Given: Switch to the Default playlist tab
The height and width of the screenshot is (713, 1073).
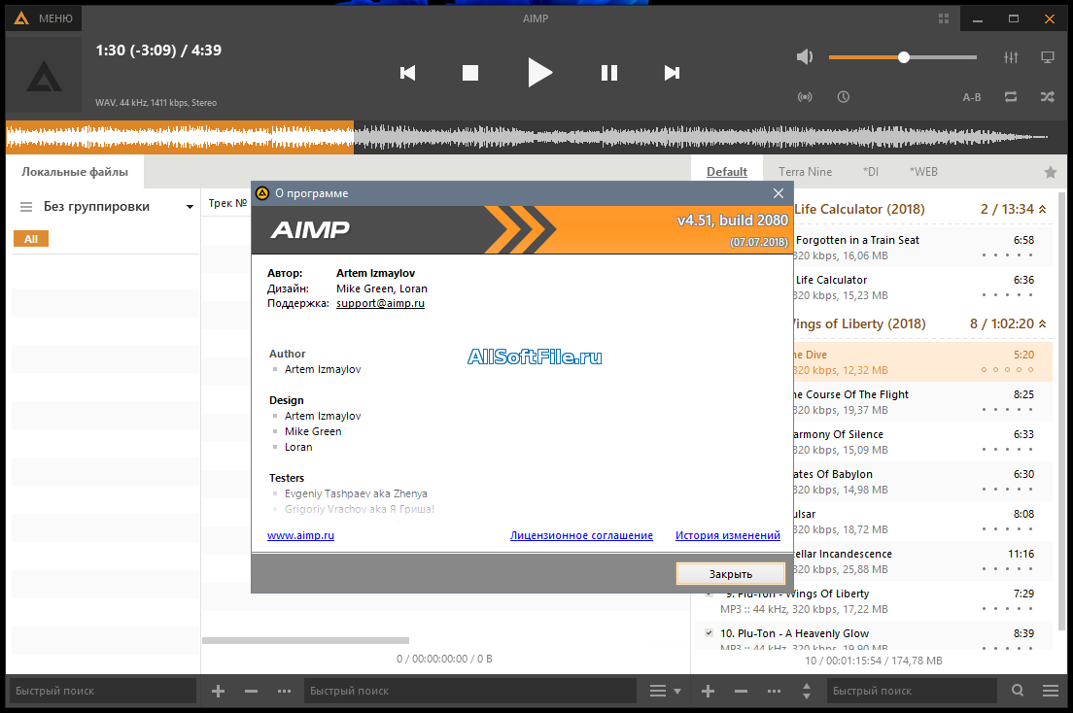Looking at the screenshot, I should point(727,172).
